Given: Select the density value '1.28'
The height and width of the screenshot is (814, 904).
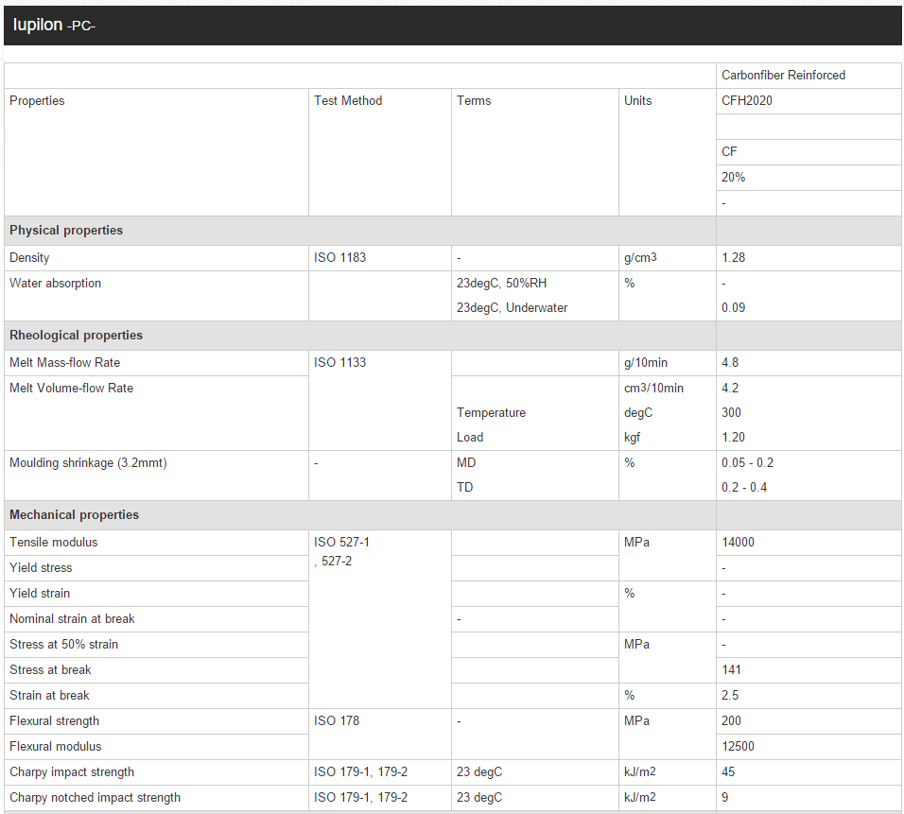Looking at the screenshot, I should click(734, 258).
